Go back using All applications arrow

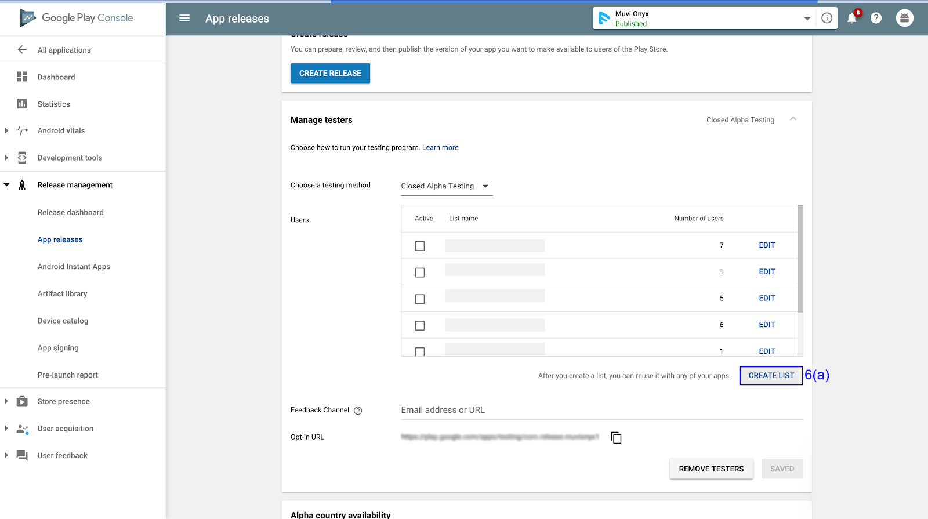tap(22, 50)
